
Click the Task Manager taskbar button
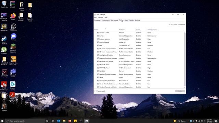click(87, 121)
